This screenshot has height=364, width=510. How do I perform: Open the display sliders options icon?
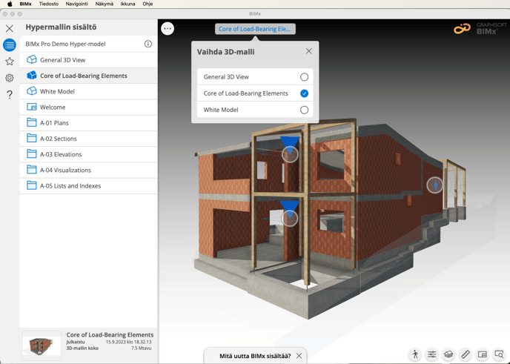click(x=432, y=354)
